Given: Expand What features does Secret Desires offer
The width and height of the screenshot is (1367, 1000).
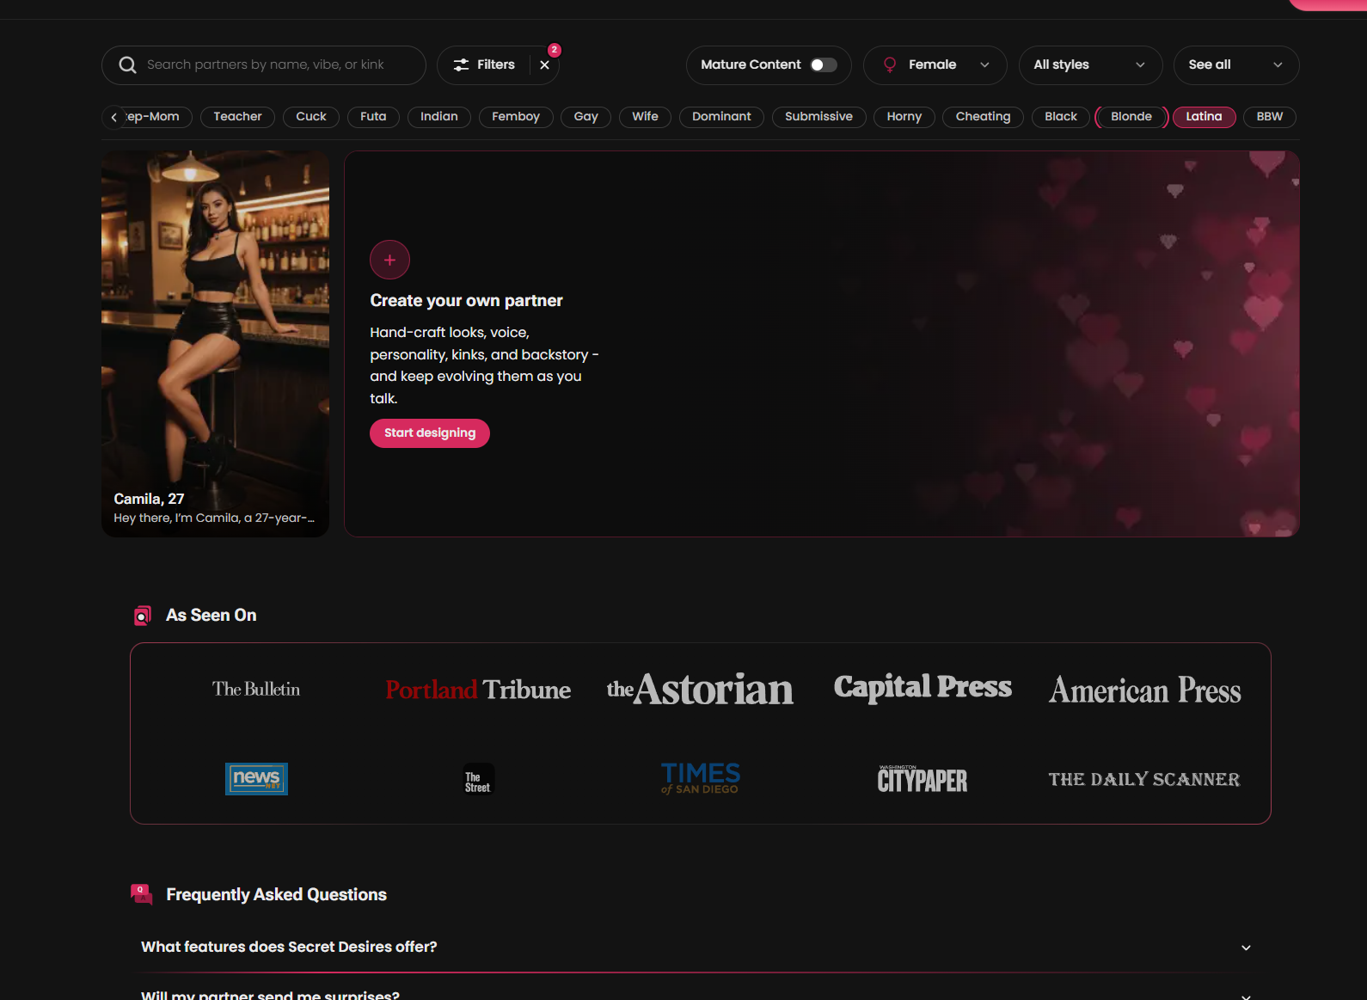Looking at the screenshot, I should tap(693, 947).
